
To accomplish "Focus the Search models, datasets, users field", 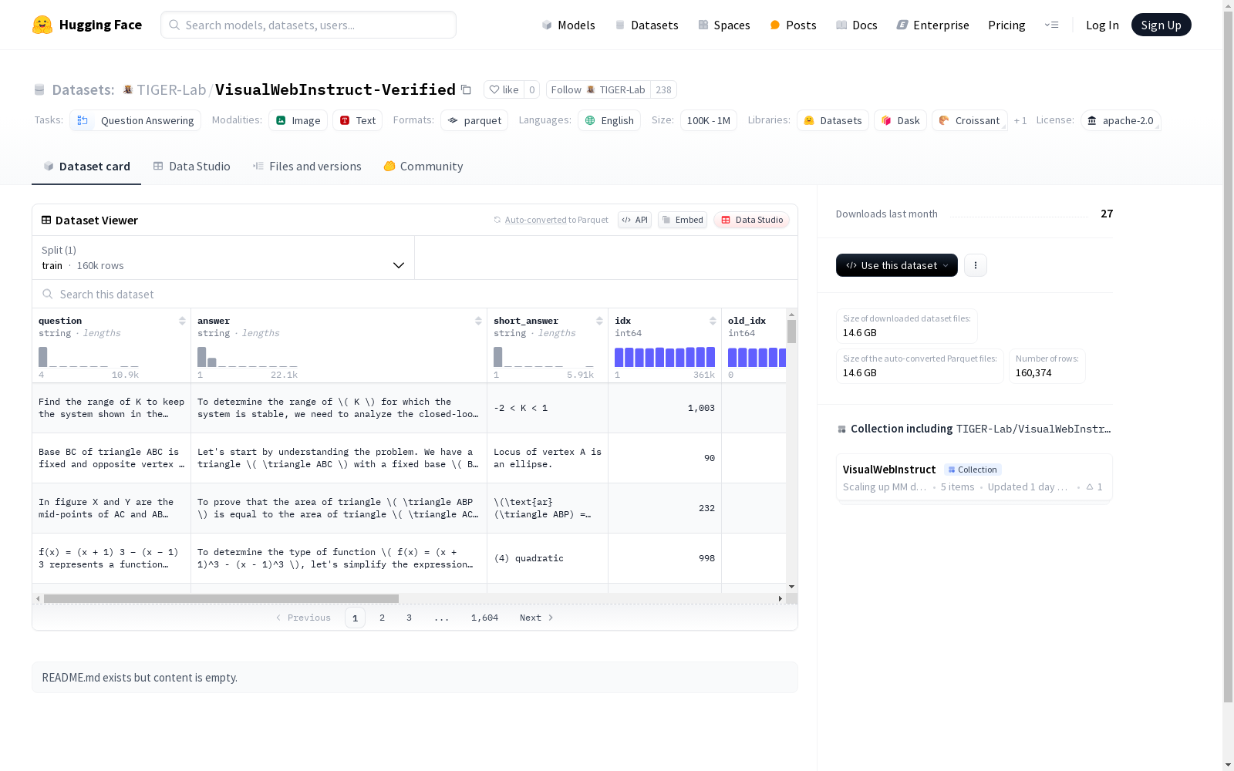I will coord(308,25).
